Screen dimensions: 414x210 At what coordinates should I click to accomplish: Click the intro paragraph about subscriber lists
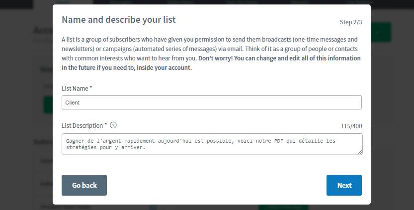pos(211,53)
